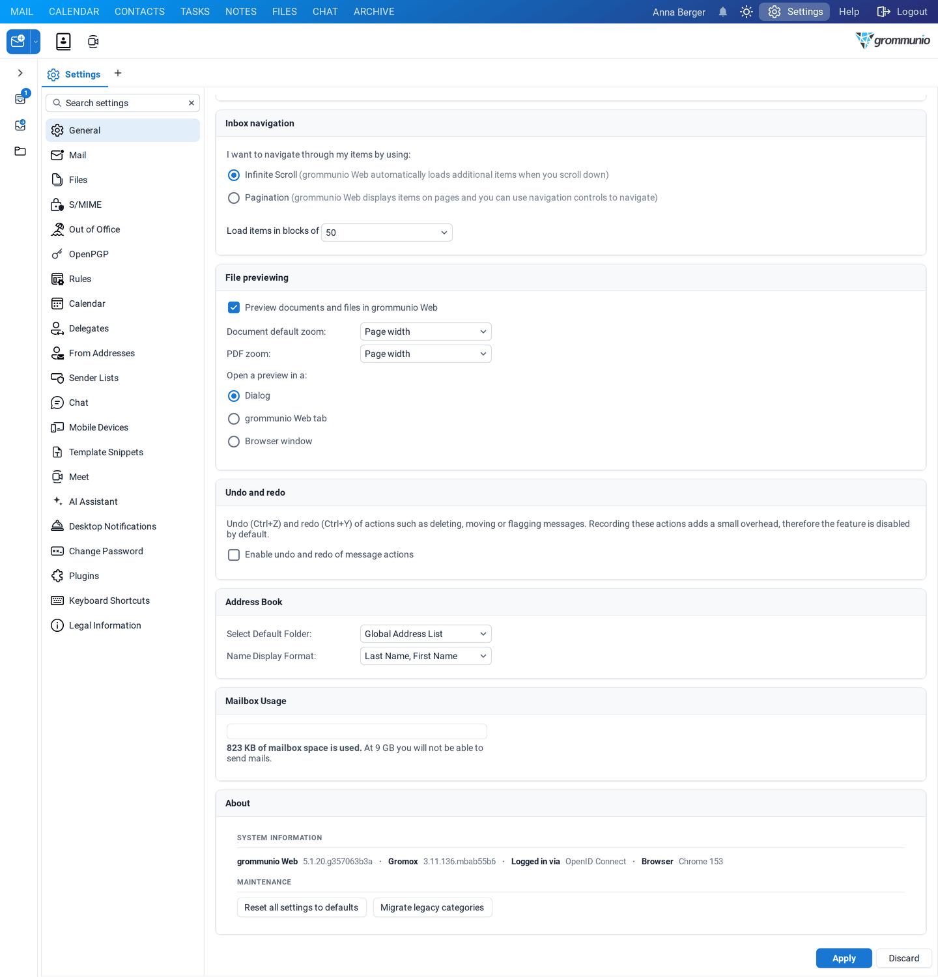Open Desktop Notifications settings category

click(122, 526)
